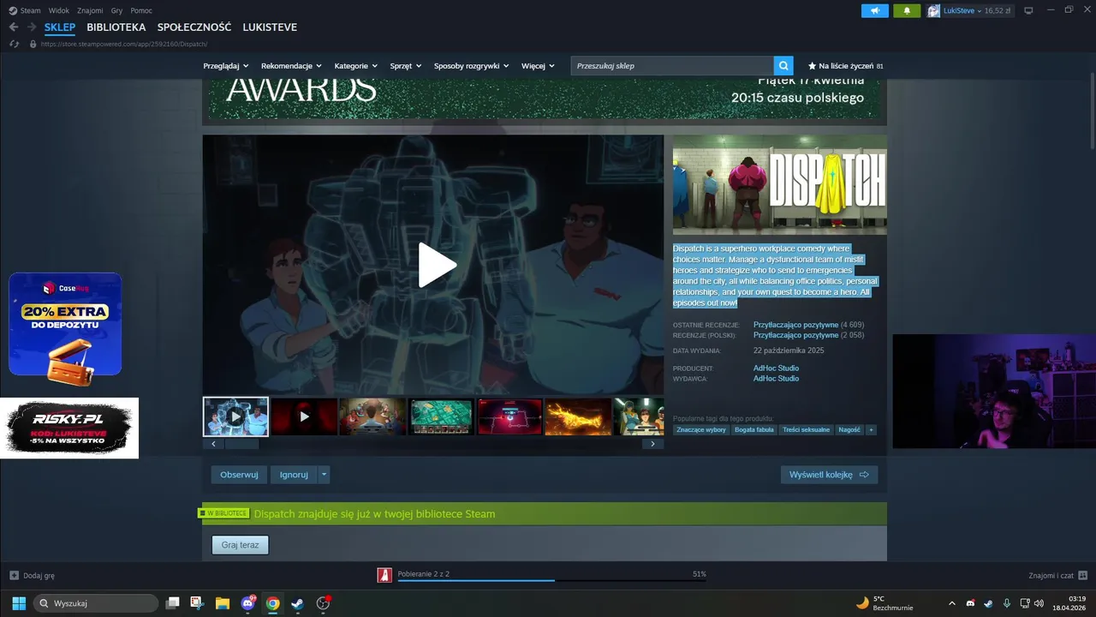Click the store search magnifier button

[x=783, y=66]
